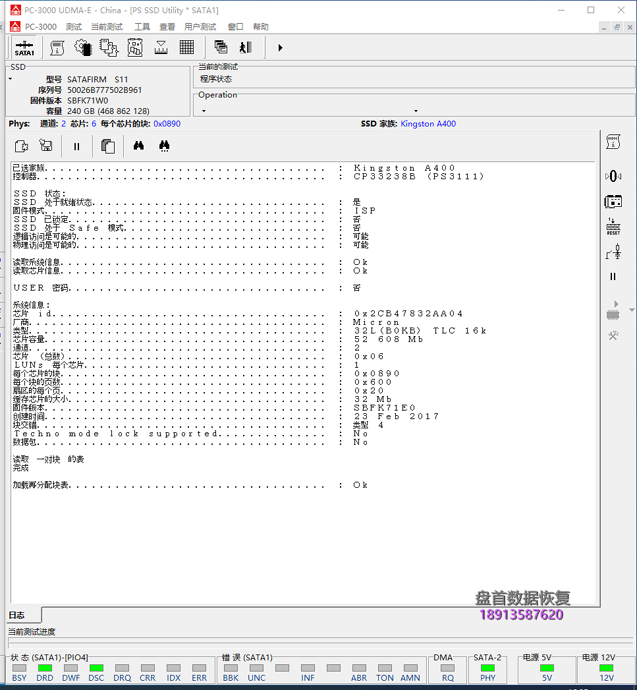Image resolution: width=637 pixels, height=690 pixels.
Task: Open the crossed tools settings icon
Action: (613, 335)
